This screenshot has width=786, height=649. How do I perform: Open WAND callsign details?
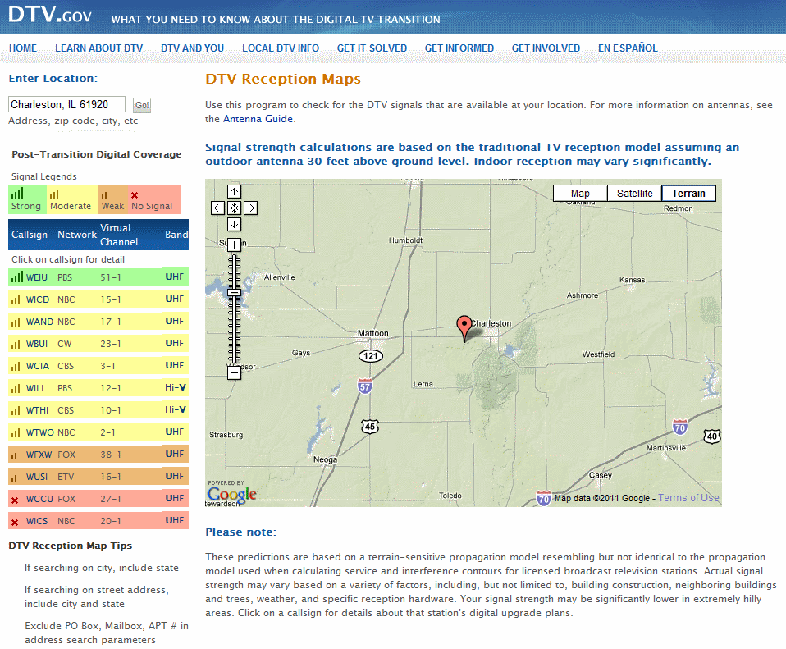[x=39, y=322]
